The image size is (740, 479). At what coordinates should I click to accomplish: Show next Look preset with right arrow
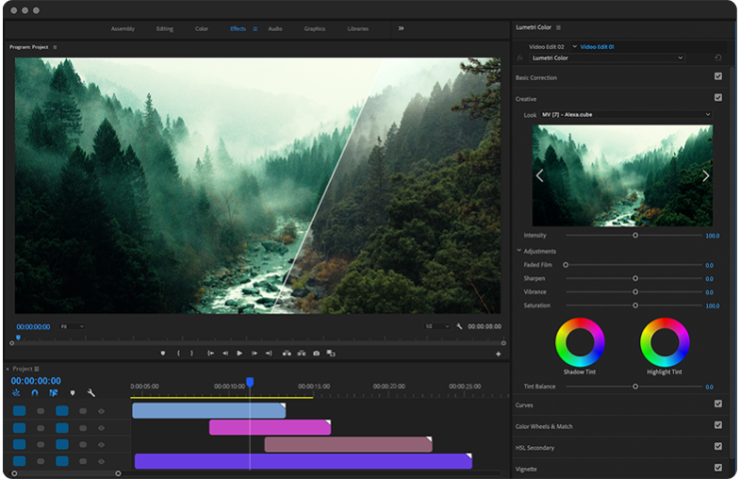point(705,176)
